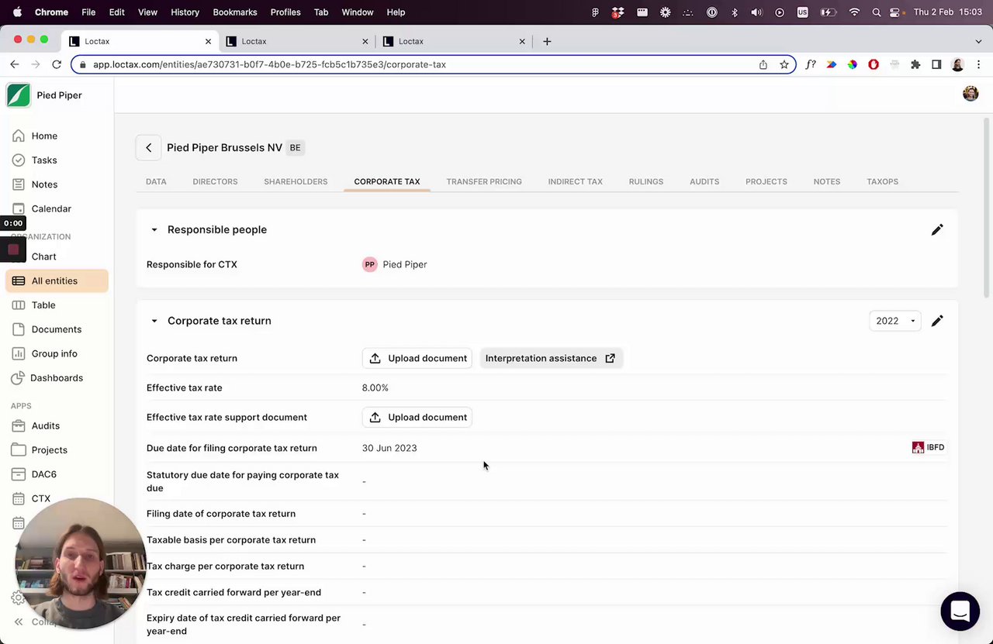This screenshot has height=644, width=993.
Task: Close the first Loctax browser tab
Action: [x=208, y=41]
